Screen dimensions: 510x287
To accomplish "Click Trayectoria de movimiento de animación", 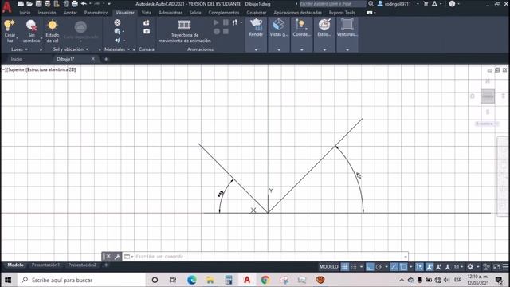I will coord(184,31).
